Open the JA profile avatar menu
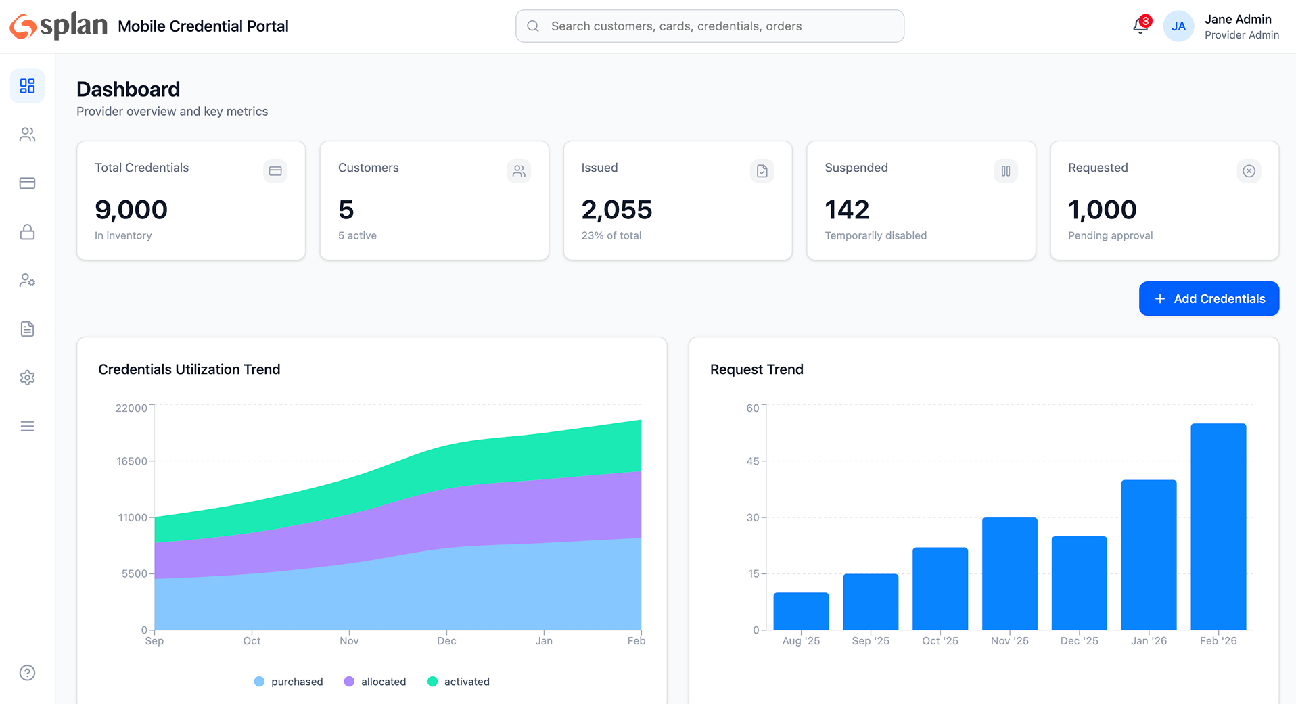This screenshot has width=1296, height=704. point(1179,26)
